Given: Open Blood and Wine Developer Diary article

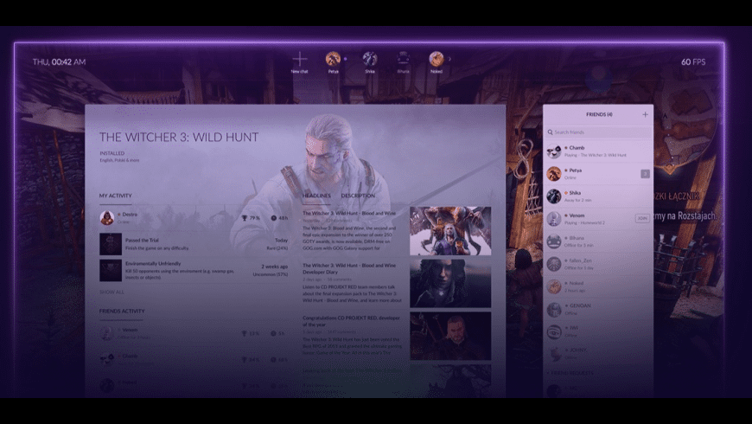Looking at the screenshot, I should (349, 268).
